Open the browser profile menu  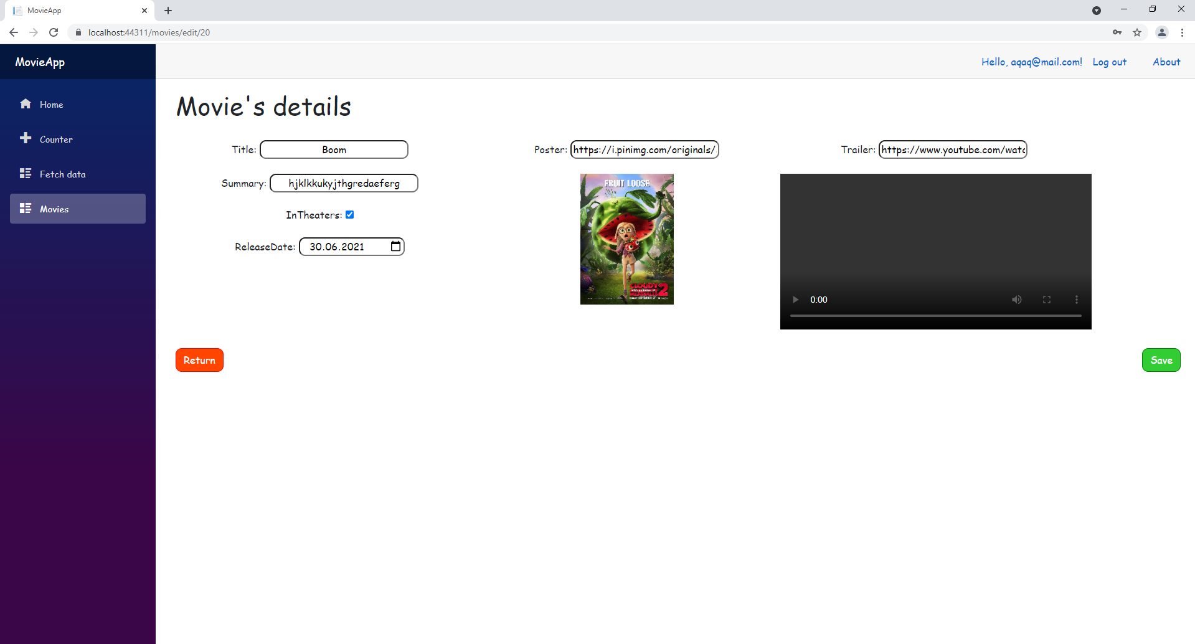coord(1161,32)
